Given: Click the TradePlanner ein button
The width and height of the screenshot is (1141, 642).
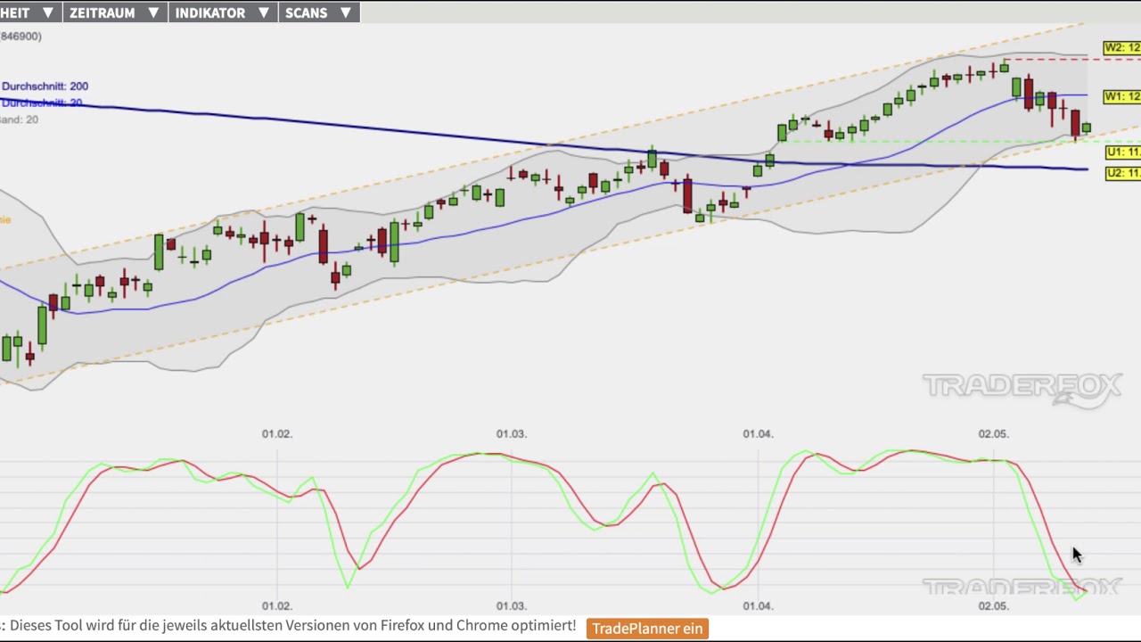Looking at the screenshot, I should 647,629.
